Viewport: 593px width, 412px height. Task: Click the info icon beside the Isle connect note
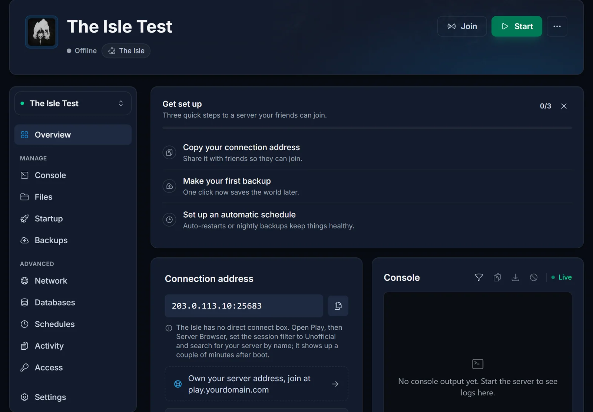pyautogui.click(x=169, y=328)
